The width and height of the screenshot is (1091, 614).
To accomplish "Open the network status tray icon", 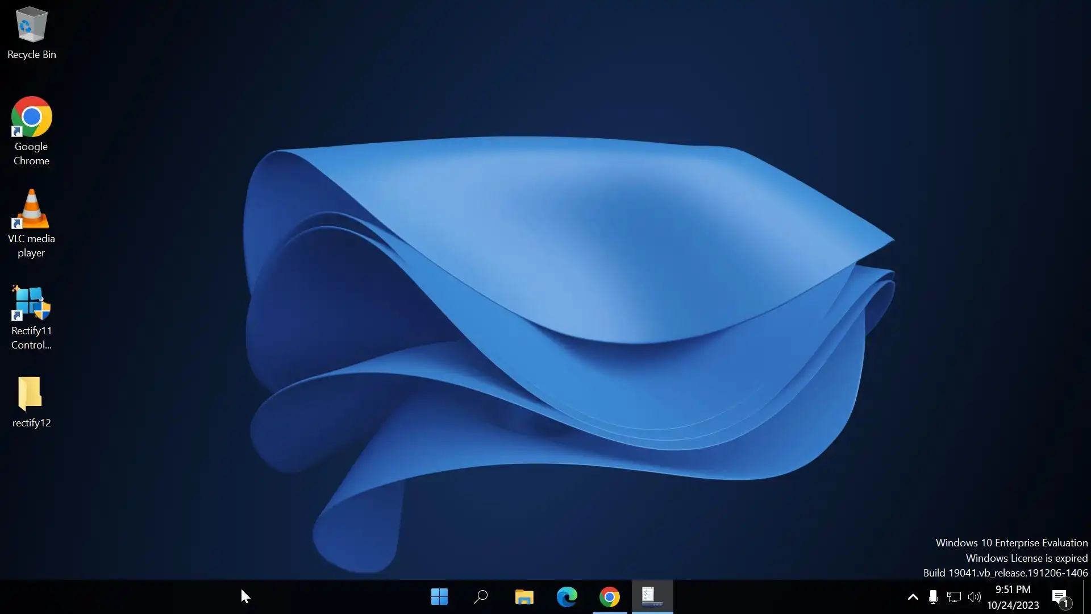I will 953,597.
